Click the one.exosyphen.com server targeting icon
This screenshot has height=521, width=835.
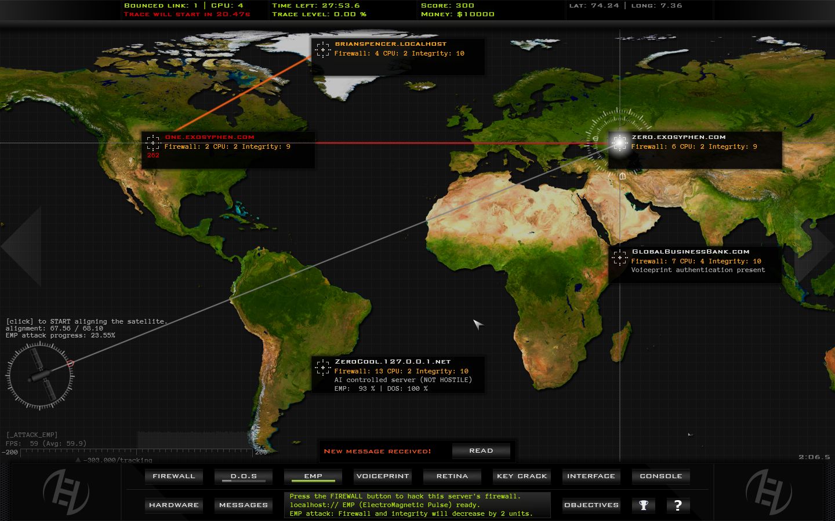[153, 143]
